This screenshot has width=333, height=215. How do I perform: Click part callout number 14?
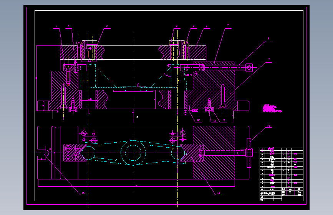219,193
